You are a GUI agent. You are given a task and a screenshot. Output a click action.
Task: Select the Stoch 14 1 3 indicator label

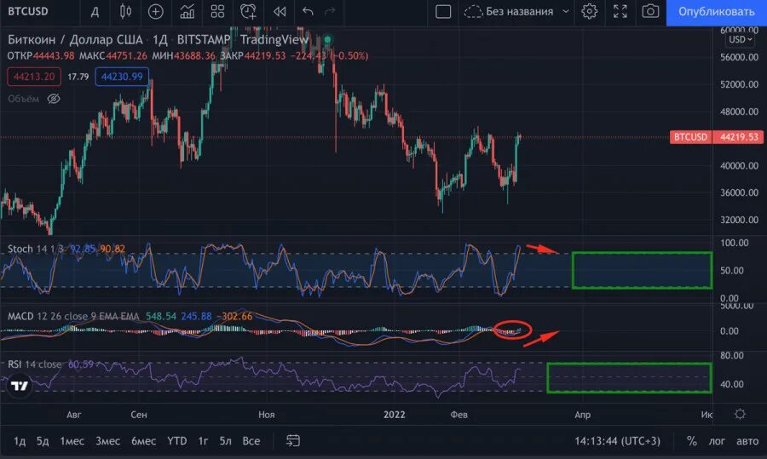(35, 249)
